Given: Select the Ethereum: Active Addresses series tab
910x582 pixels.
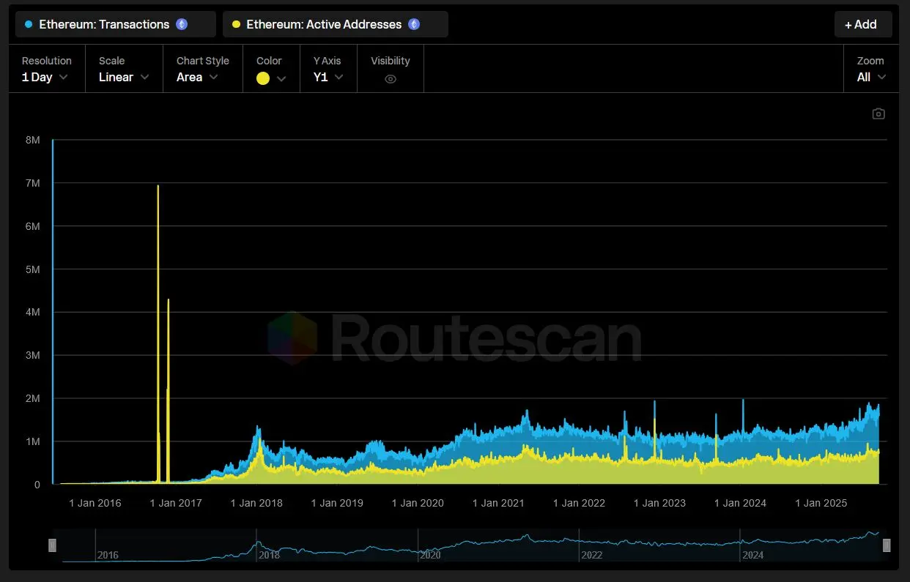Looking at the screenshot, I should (x=336, y=24).
